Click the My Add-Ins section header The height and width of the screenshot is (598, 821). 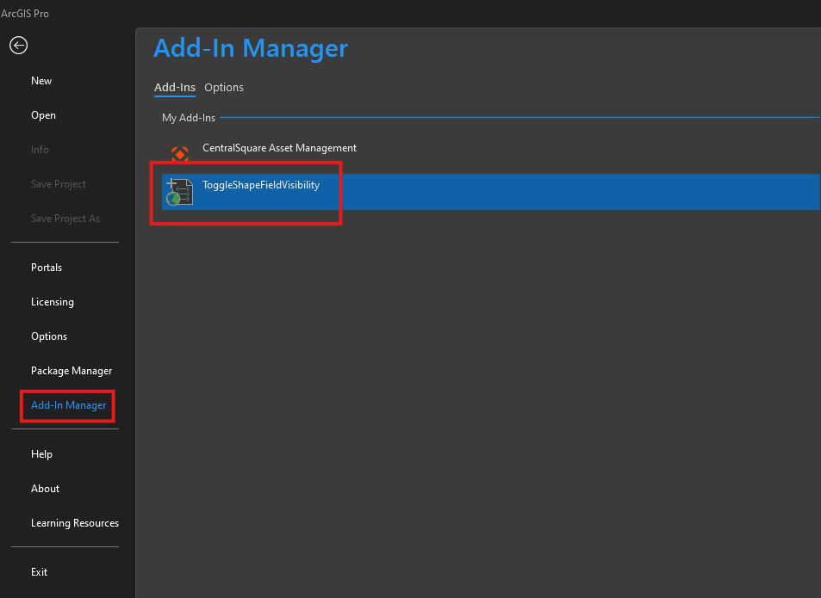coord(189,118)
